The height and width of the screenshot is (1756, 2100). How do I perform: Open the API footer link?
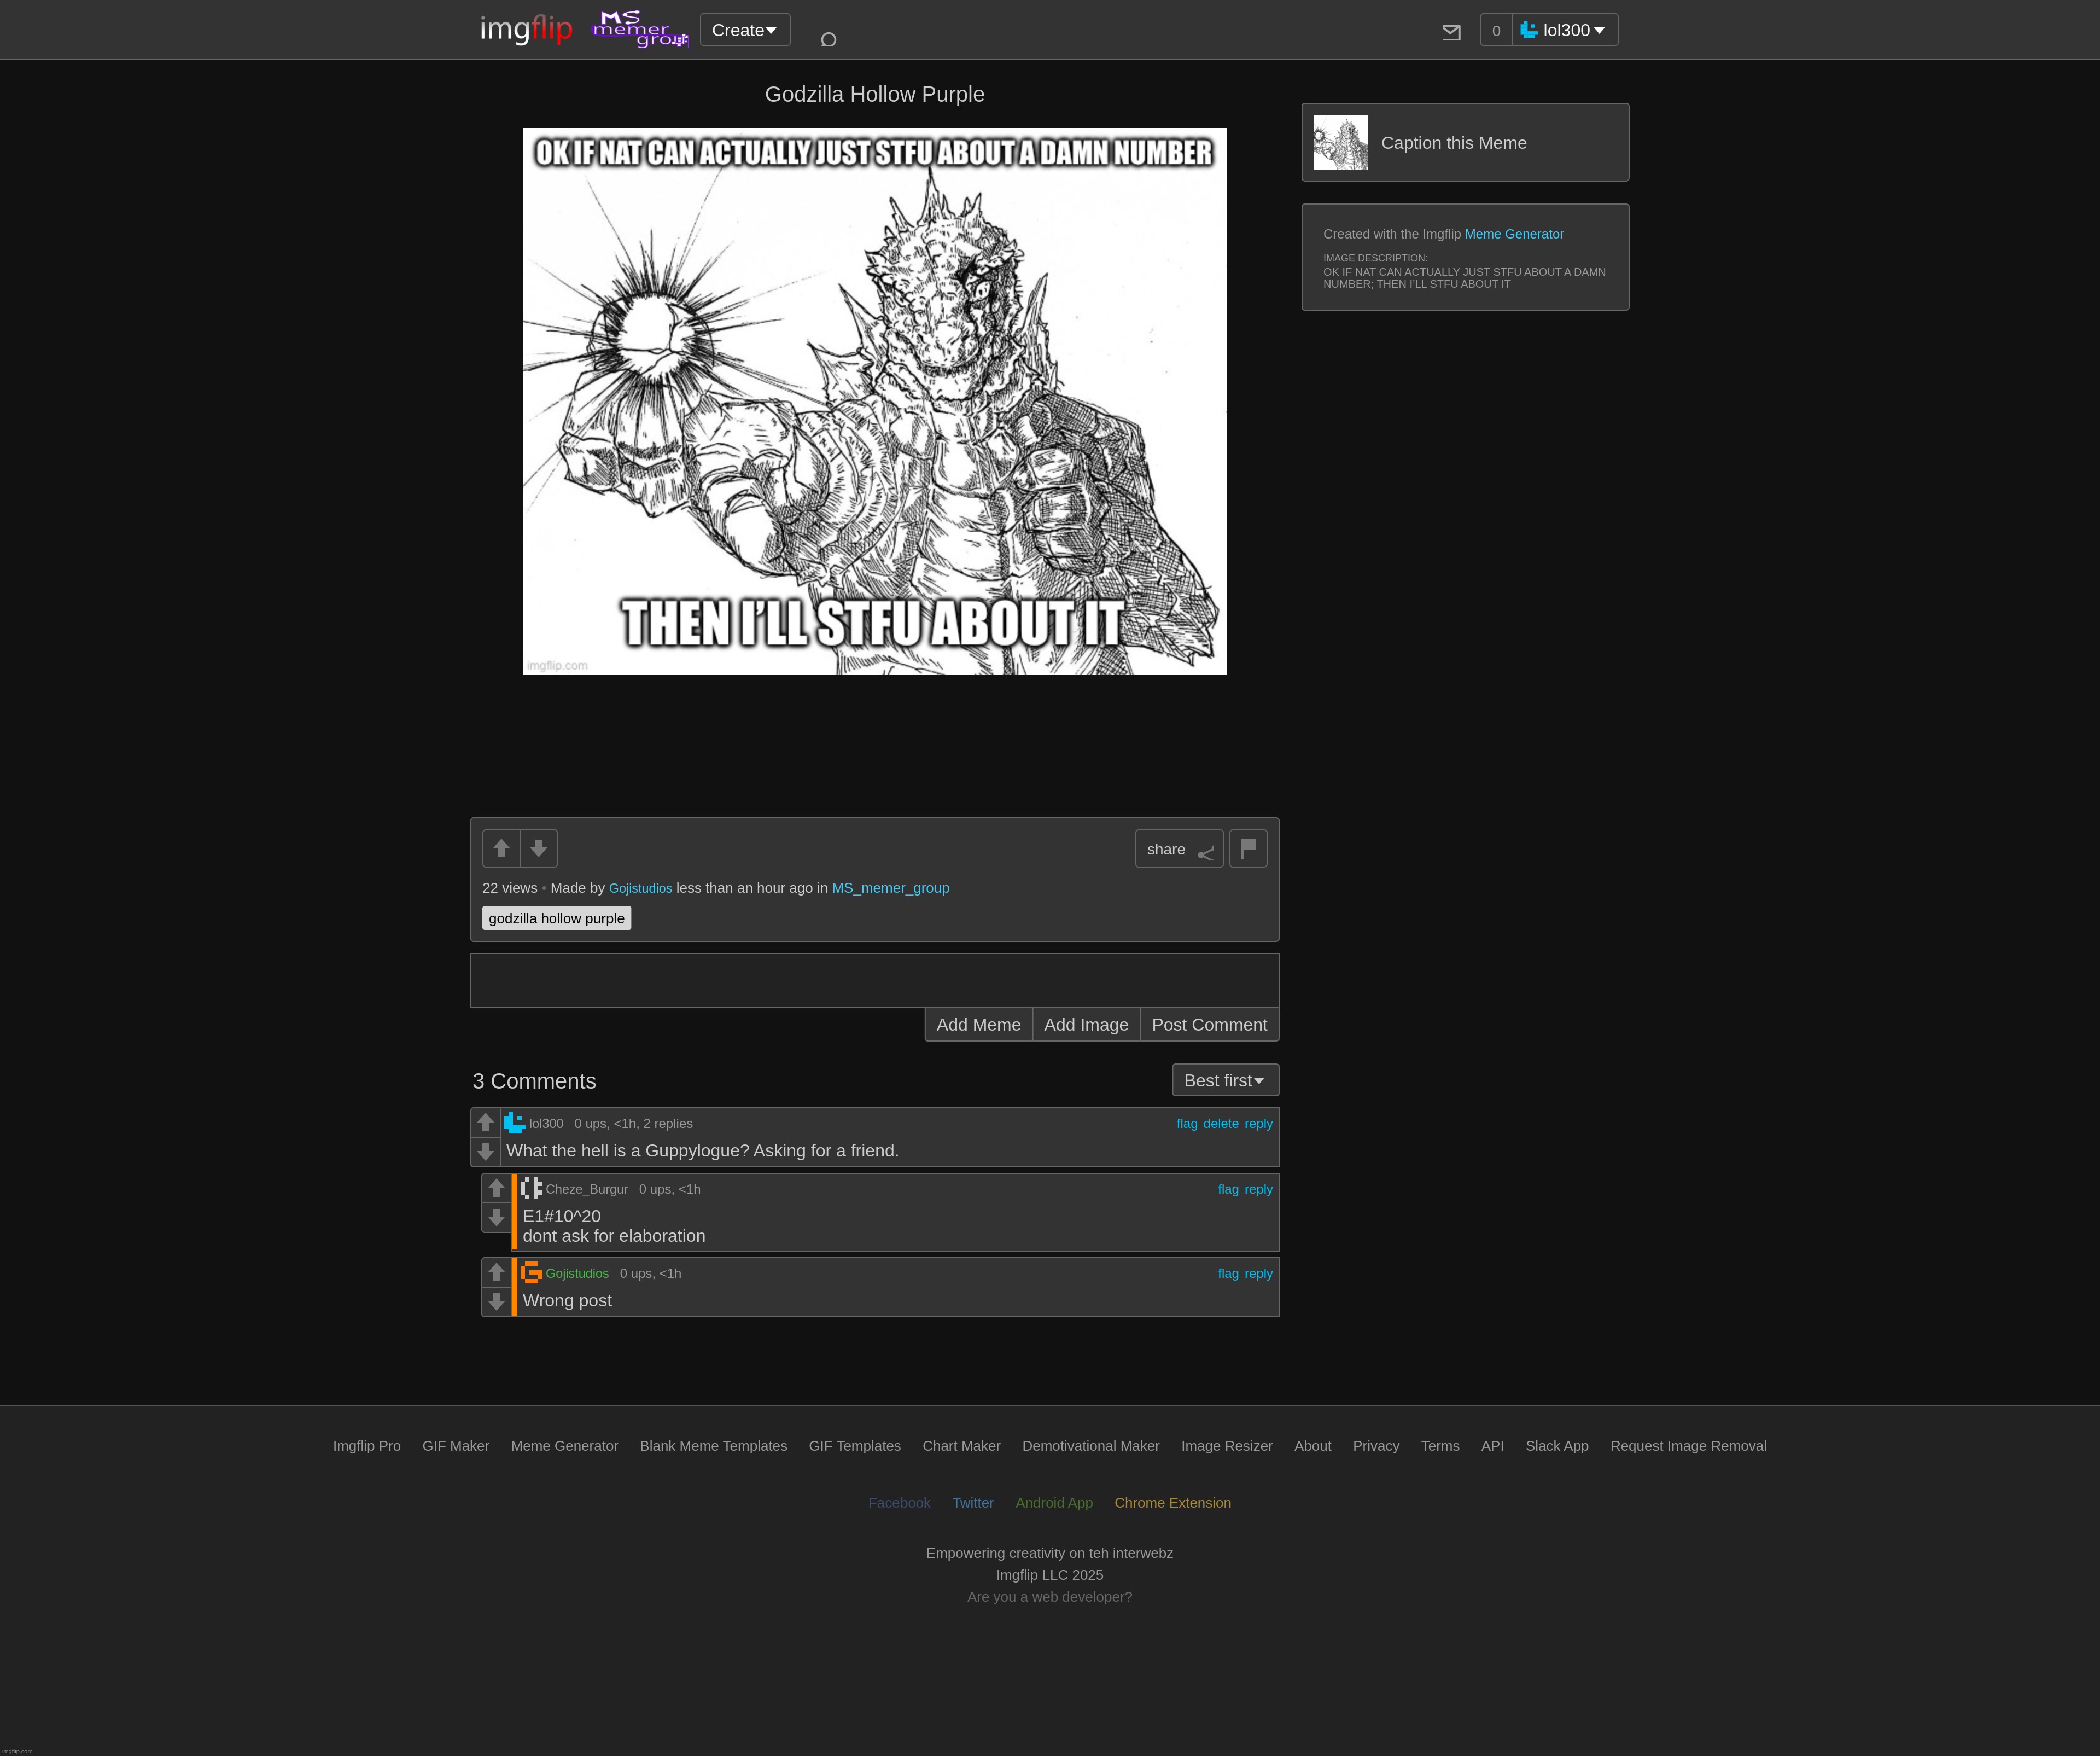(1492, 1446)
